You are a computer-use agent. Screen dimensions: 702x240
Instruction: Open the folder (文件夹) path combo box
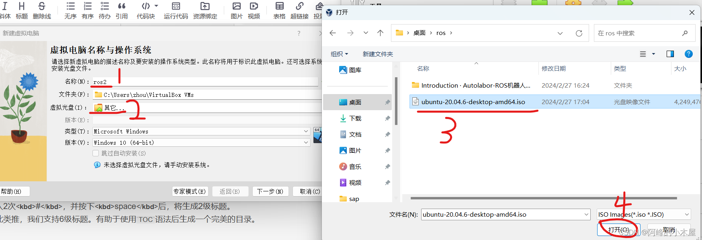tap(207, 95)
